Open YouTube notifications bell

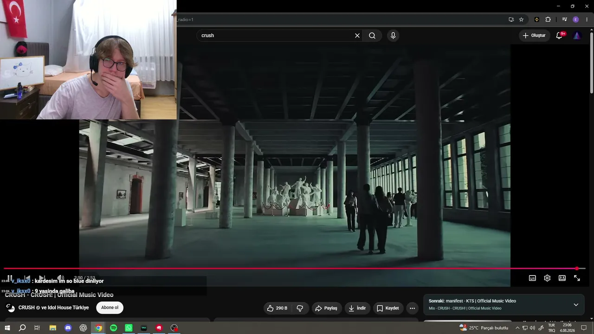(x=559, y=35)
